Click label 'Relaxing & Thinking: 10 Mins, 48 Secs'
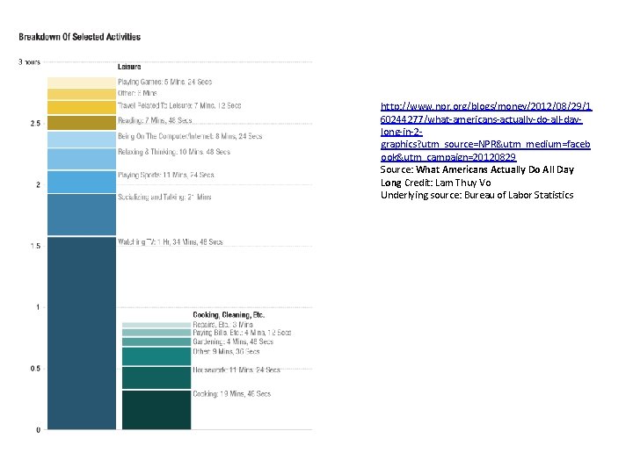This screenshot has height=474, width=633. (x=174, y=152)
